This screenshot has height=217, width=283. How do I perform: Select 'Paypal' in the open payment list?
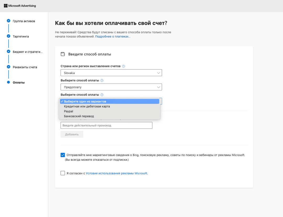68,111
